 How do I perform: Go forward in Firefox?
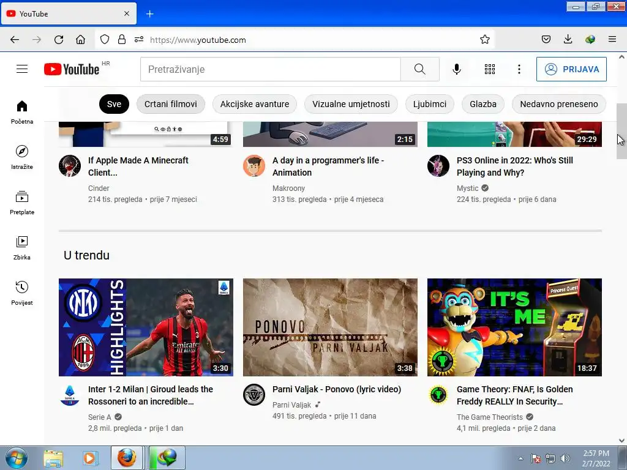pos(37,40)
